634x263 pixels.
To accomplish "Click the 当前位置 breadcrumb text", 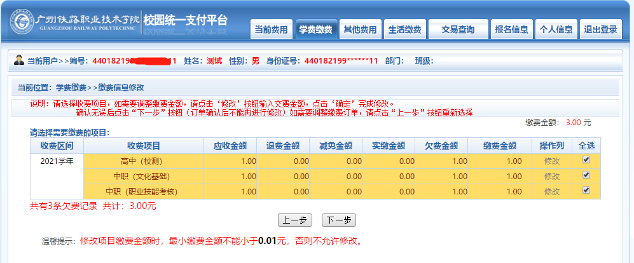I will coord(81,87).
